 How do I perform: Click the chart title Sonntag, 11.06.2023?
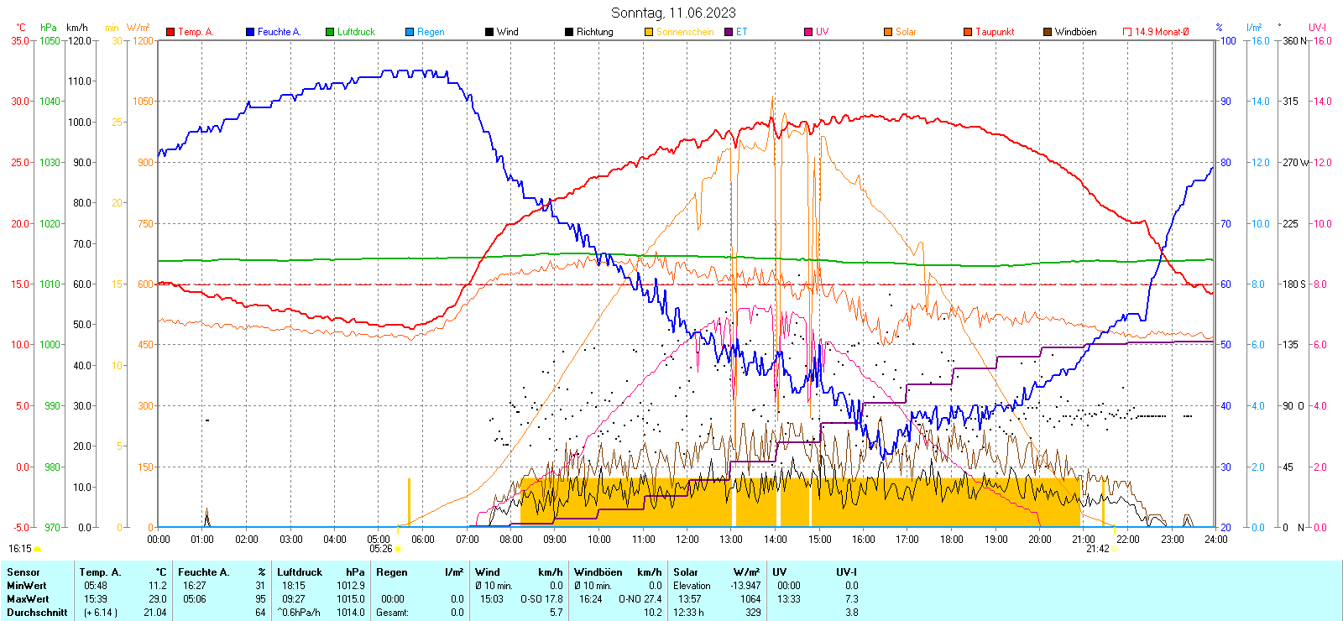point(673,13)
